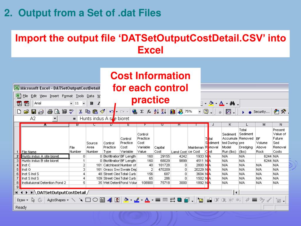Select the DATSetOutputCostDetail sheet tab

click(61, 192)
